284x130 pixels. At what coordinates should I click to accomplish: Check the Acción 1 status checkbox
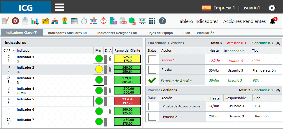pos(152,59)
